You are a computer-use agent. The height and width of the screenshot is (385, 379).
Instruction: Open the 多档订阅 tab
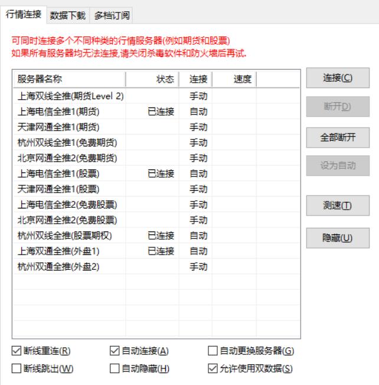coord(112,16)
